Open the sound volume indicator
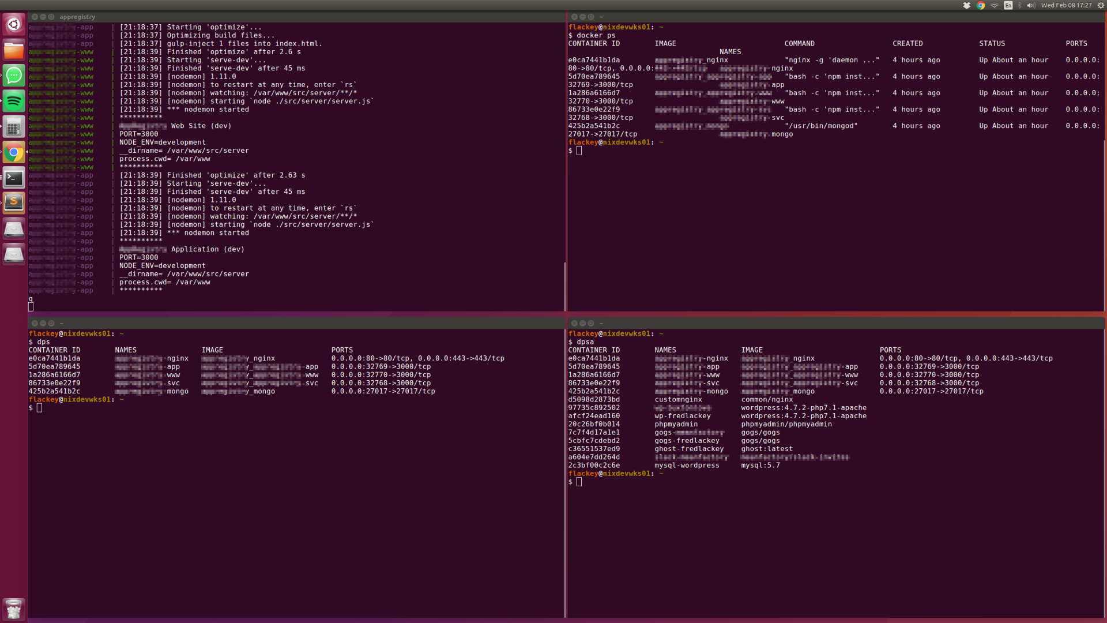The width and height of the screenshot is (1107, 623). click(x=1031, y=5)
